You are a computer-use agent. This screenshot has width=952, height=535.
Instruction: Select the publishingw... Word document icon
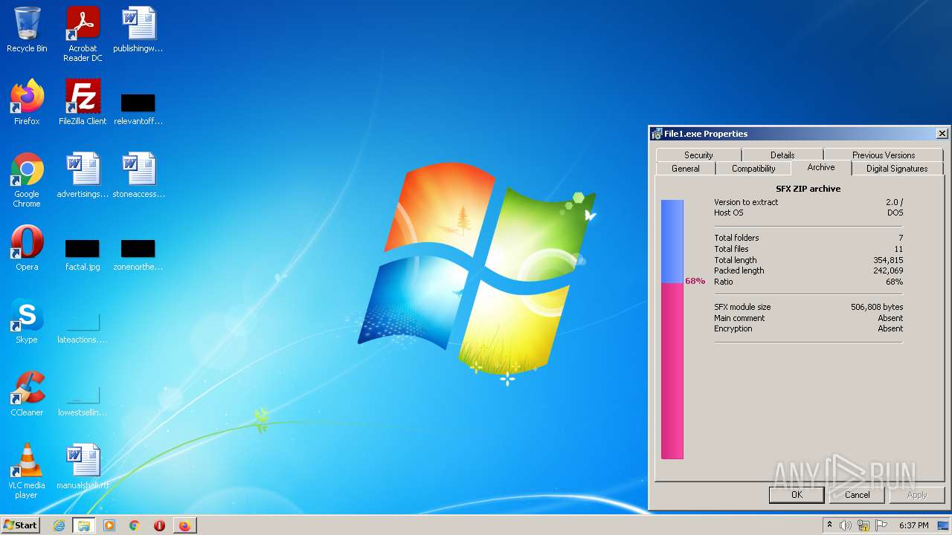tap(138, 30)
